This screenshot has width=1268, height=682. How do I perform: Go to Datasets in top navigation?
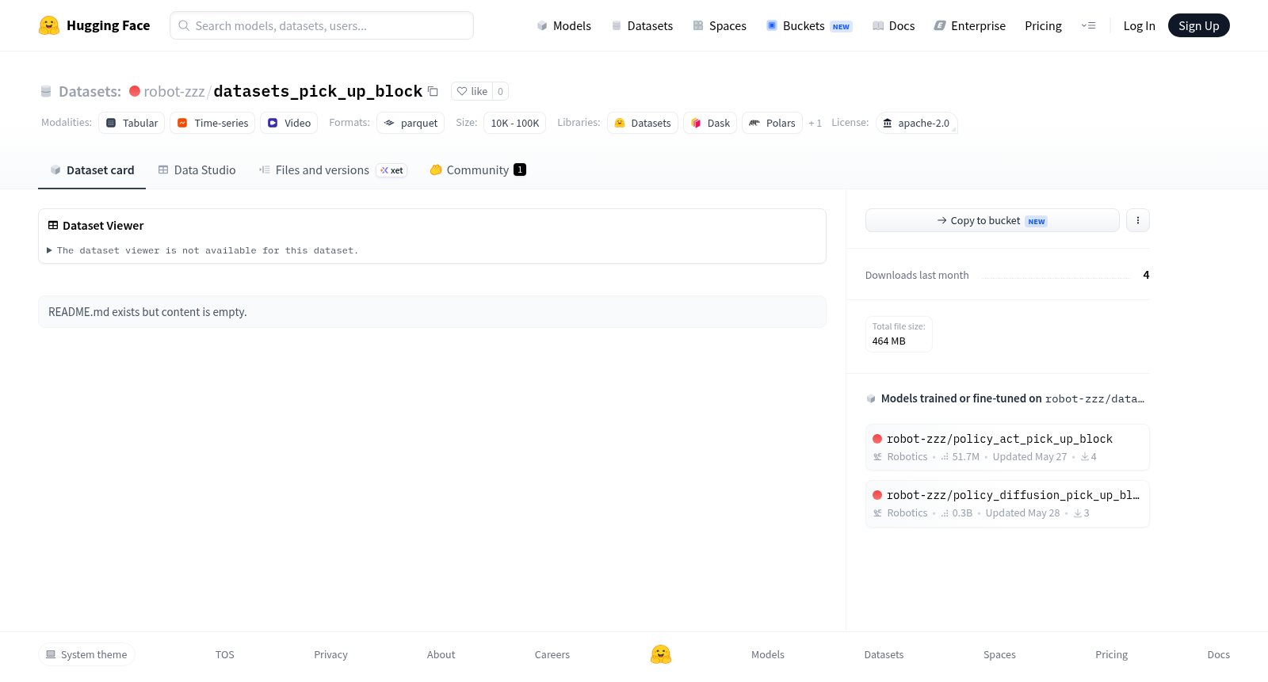click(642, 25)
